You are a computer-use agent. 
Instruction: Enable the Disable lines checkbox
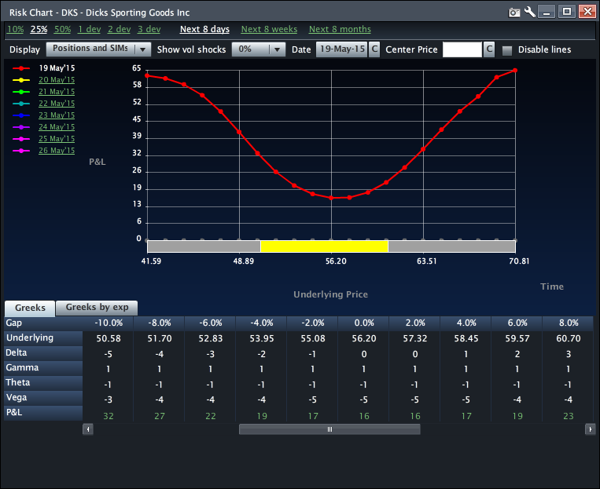pyautogui.click(x=507, y=50)
